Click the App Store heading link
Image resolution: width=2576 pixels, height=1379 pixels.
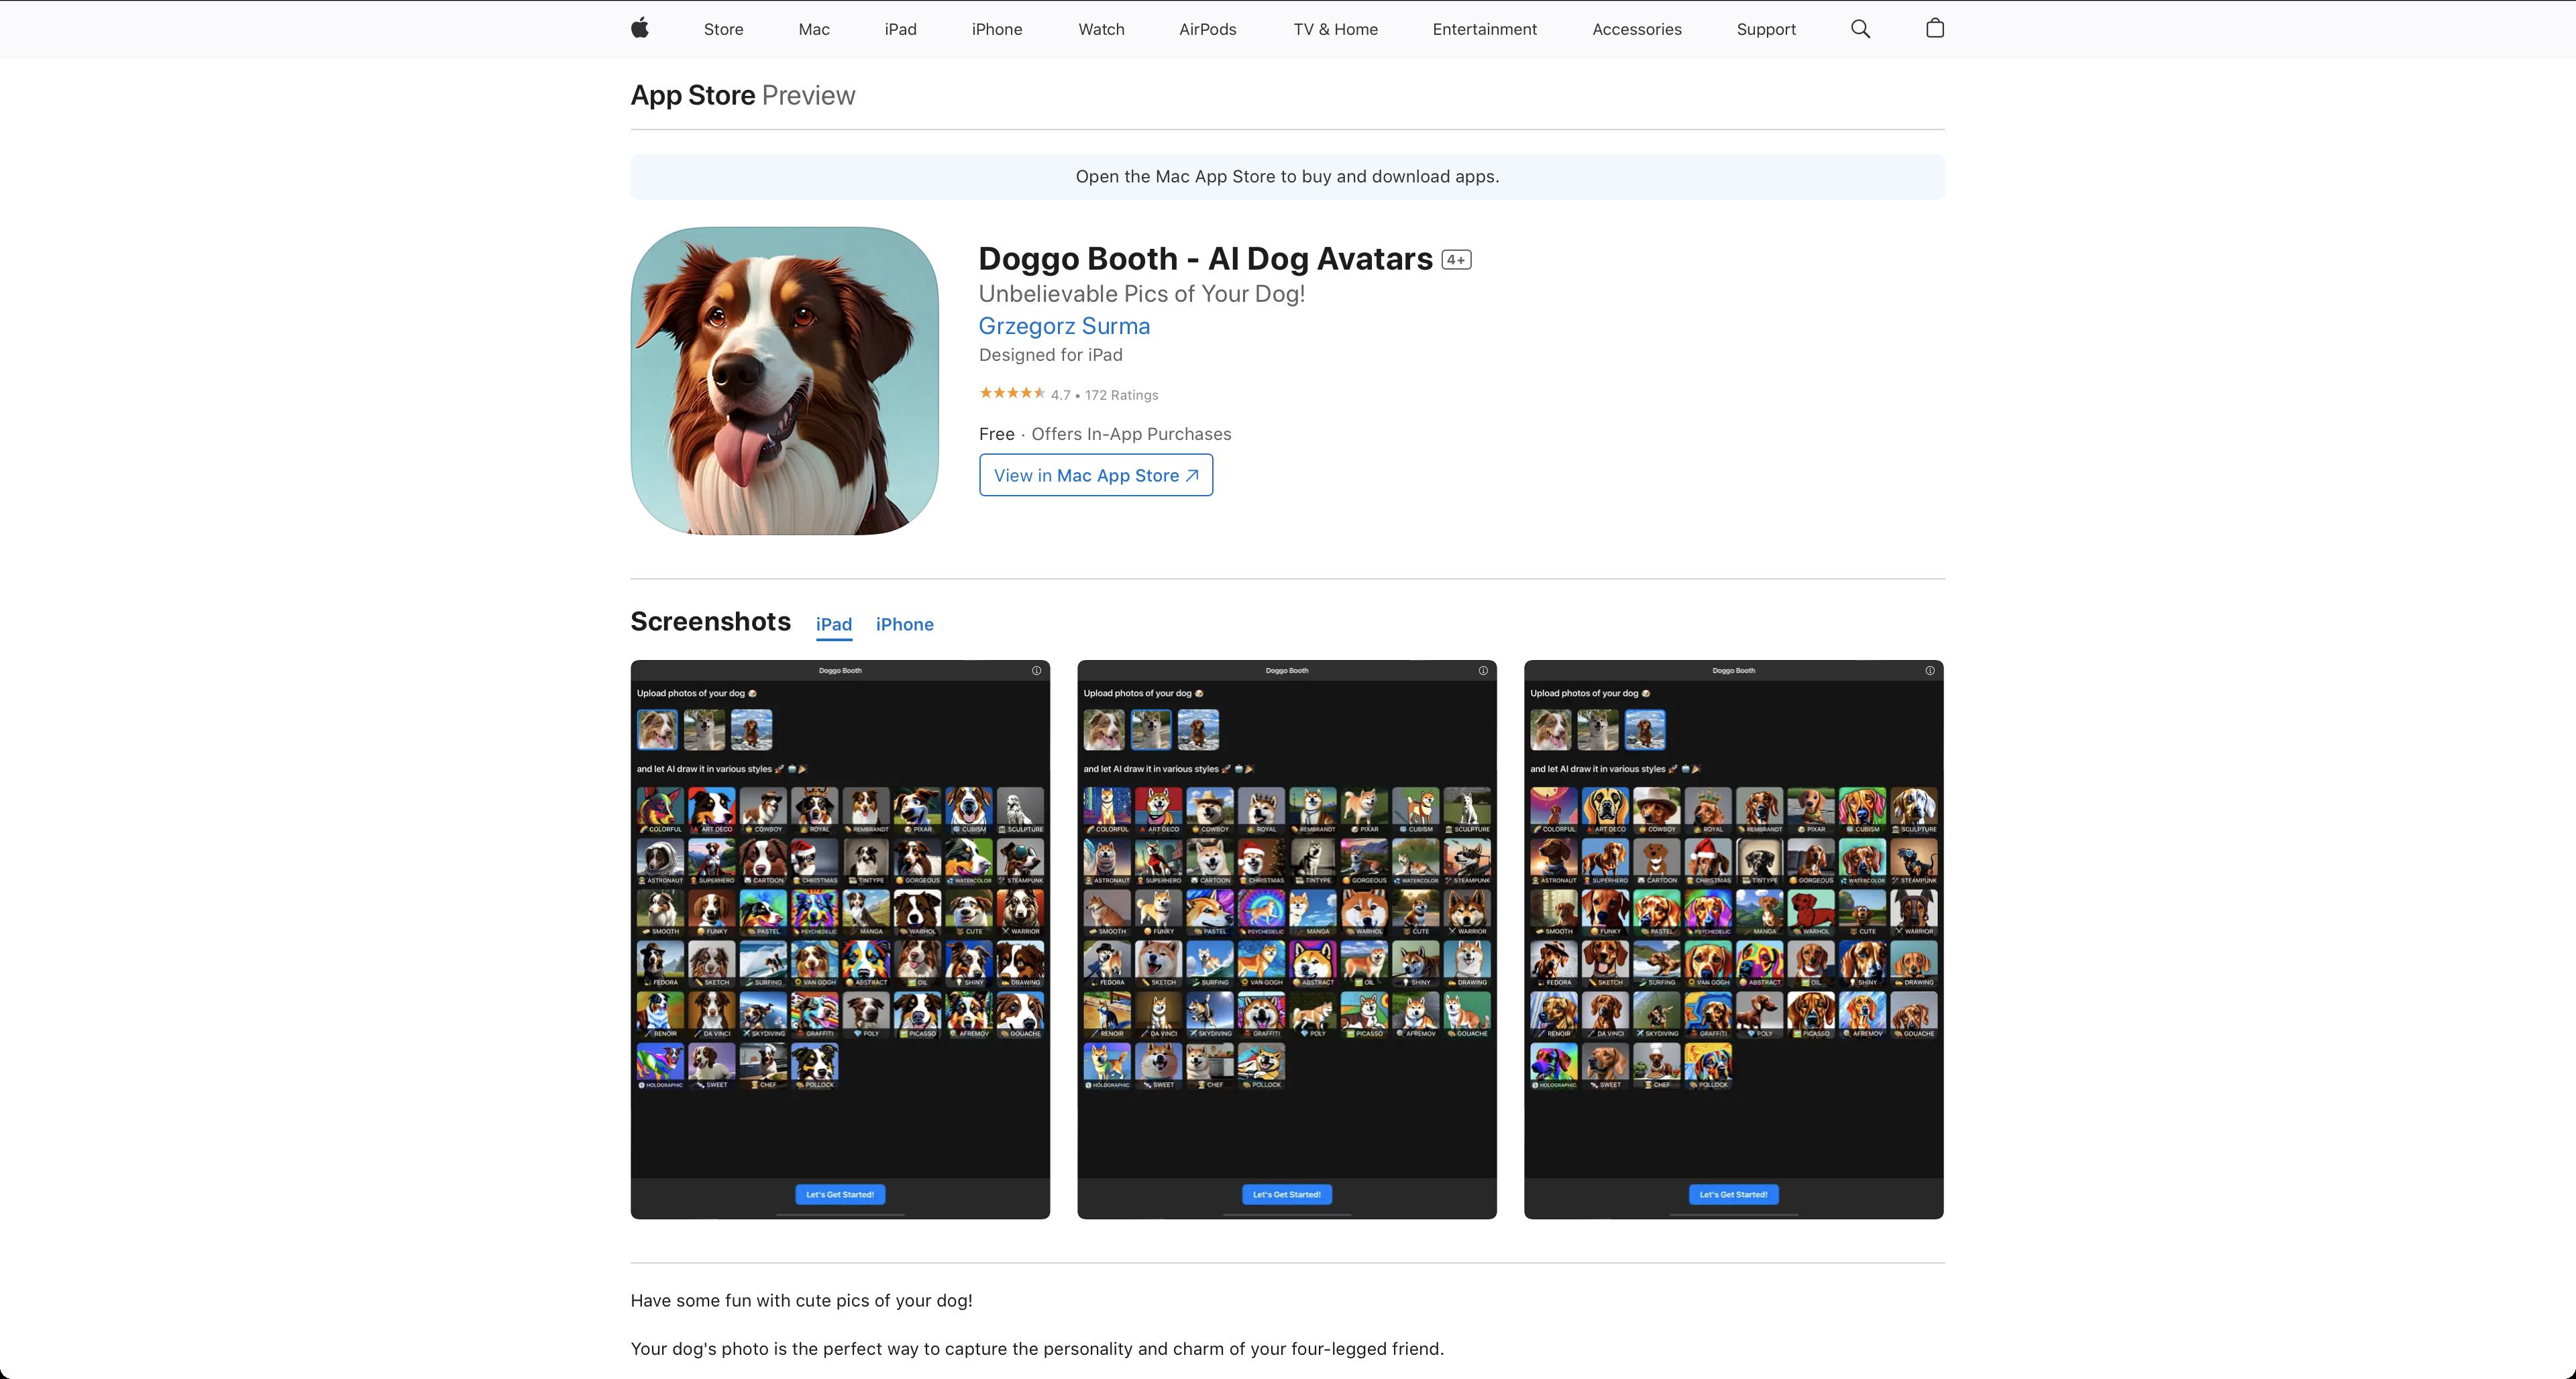tap(692, 95)
